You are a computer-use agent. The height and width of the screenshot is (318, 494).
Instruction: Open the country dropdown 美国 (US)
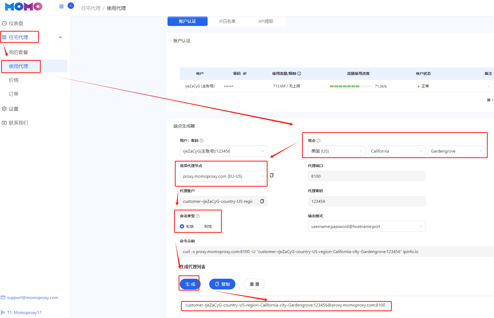[337, 151]
